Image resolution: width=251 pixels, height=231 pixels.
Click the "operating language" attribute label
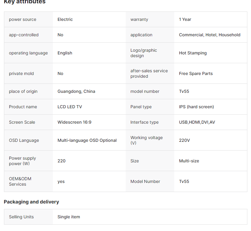[28, 53]
